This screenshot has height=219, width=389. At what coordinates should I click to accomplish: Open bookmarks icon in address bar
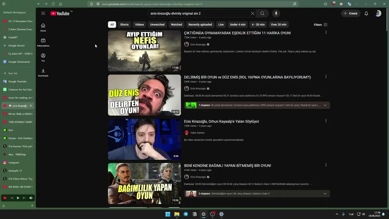pos(294,4)
